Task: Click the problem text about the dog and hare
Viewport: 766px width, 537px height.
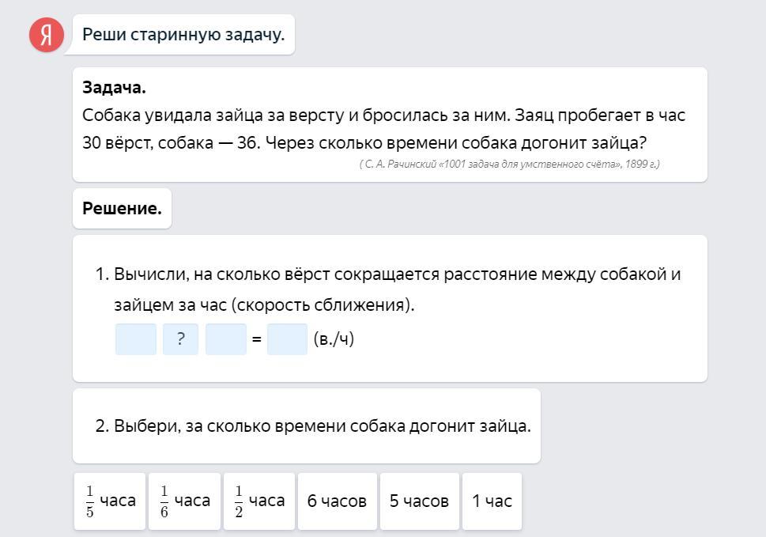Action: (x=383, y=129)
